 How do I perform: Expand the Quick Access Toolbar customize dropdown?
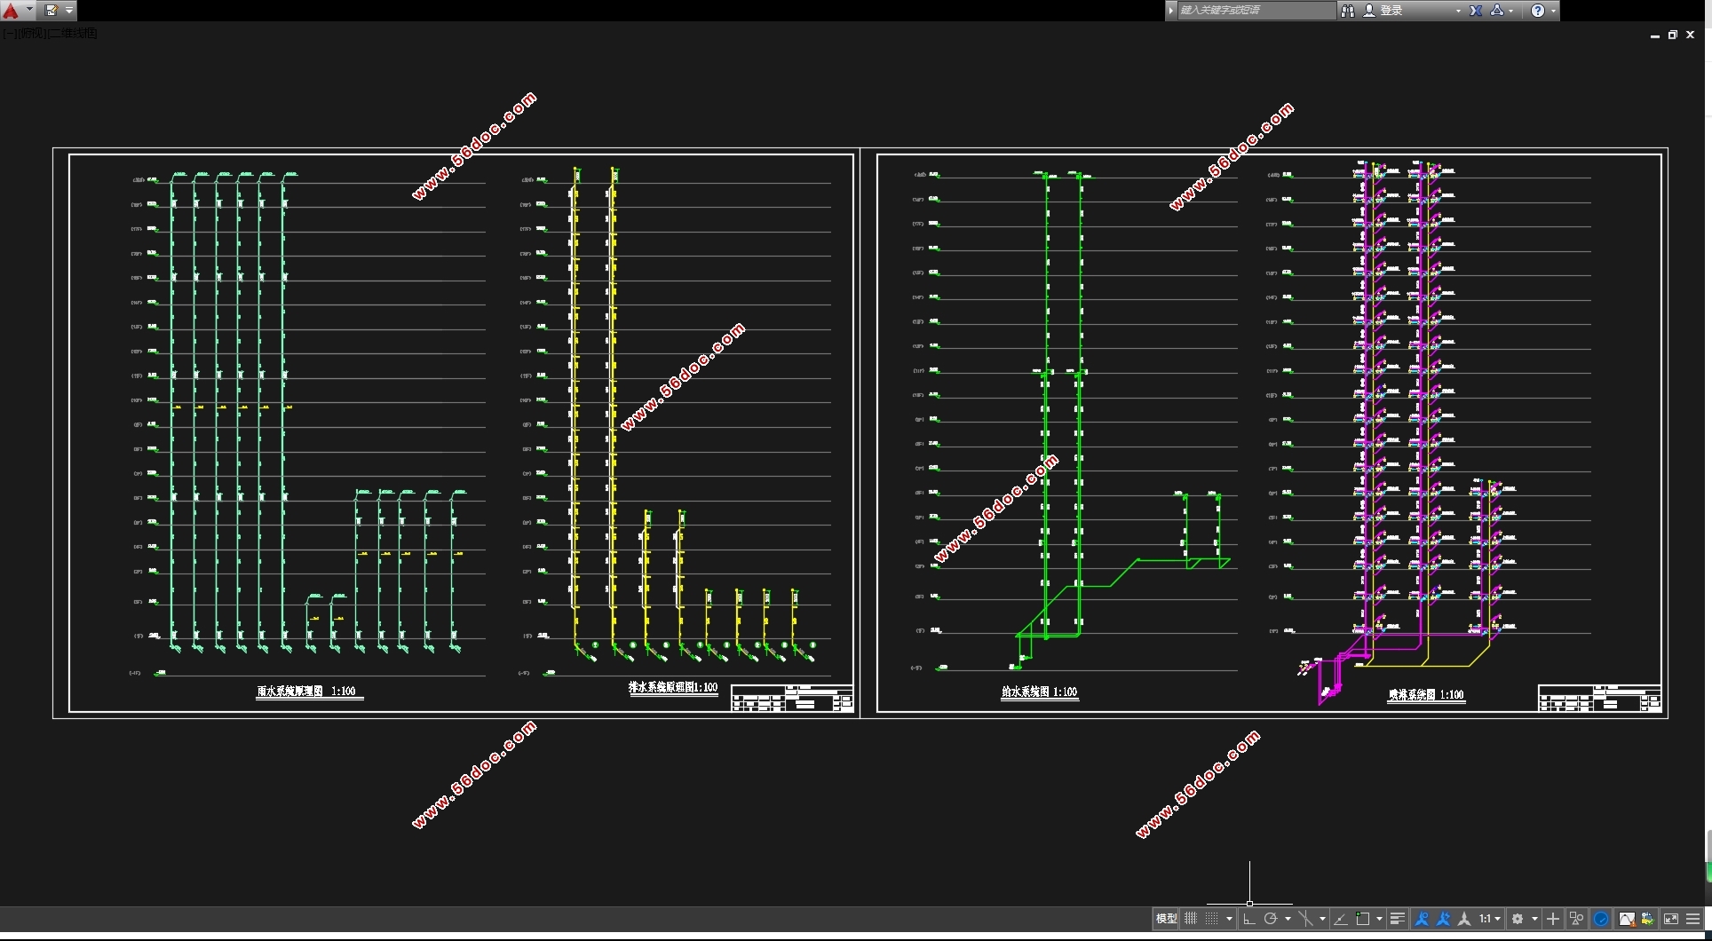pos(69,11)
